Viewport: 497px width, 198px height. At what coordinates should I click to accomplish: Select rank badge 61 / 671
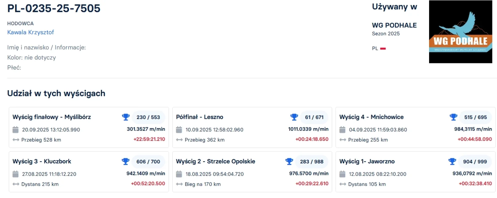point(314,117)
